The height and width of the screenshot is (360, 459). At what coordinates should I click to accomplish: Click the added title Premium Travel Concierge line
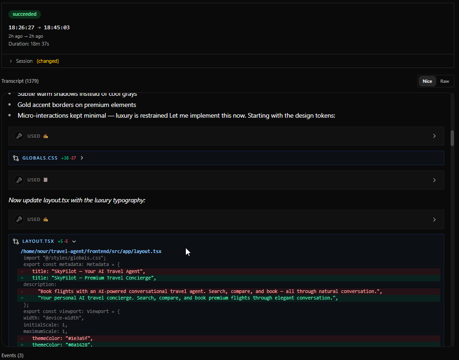tap(229, 278)
